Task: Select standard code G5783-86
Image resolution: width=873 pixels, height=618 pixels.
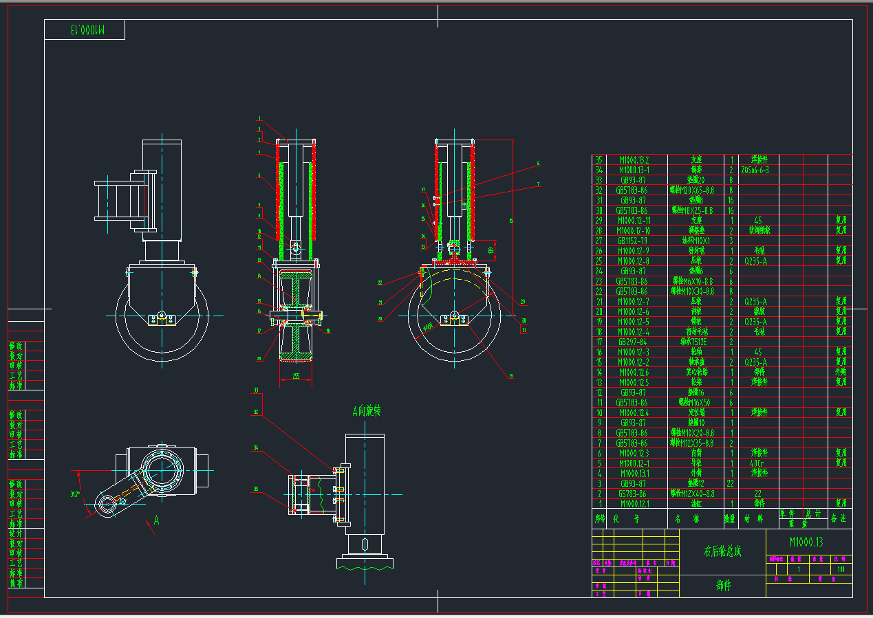Action: point(632,494)
